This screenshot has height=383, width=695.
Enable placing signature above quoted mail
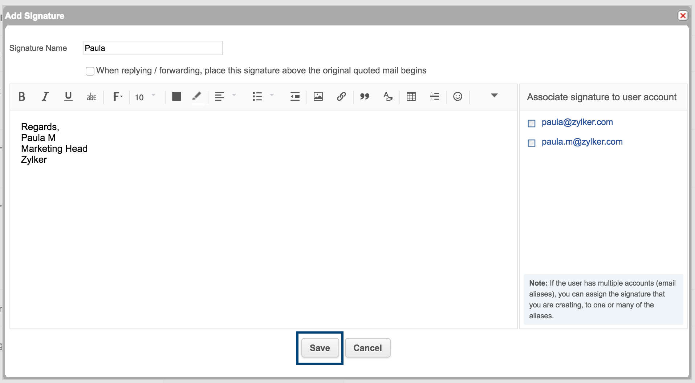tap(90, 71)
